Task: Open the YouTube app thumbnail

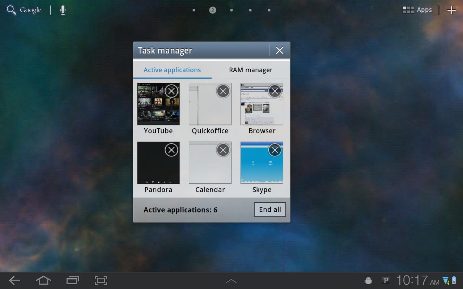Action: [x=158, y=104]
